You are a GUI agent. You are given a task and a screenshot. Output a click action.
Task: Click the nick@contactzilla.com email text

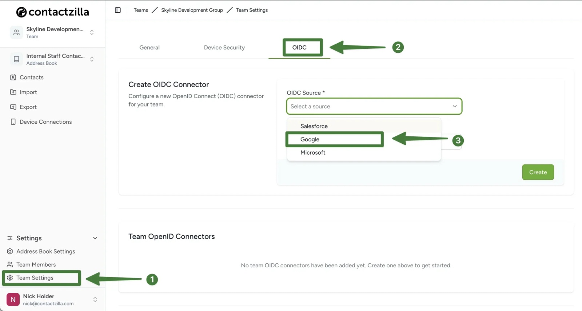48,304
